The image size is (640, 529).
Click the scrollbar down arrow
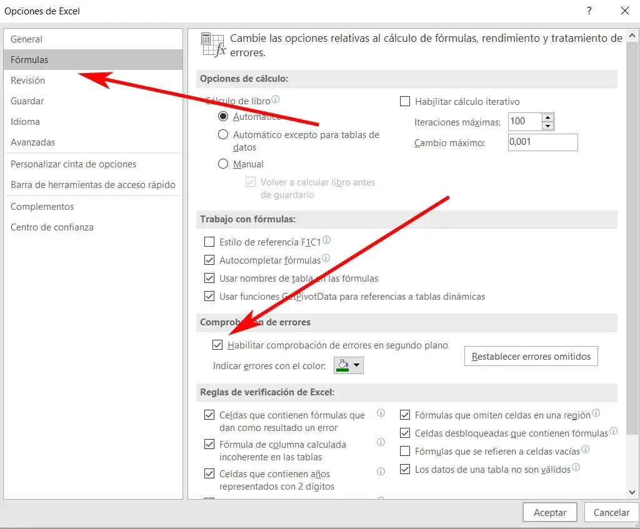pos(632,492)
